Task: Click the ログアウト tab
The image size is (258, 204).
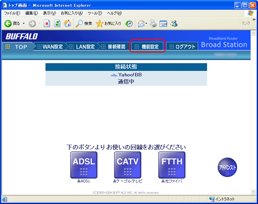Action: pyautogui.click(x=182, y=47)
